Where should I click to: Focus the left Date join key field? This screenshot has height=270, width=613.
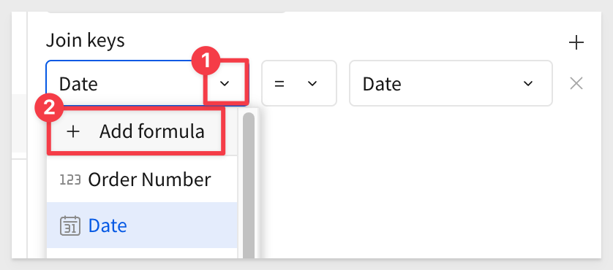[147, 83]
